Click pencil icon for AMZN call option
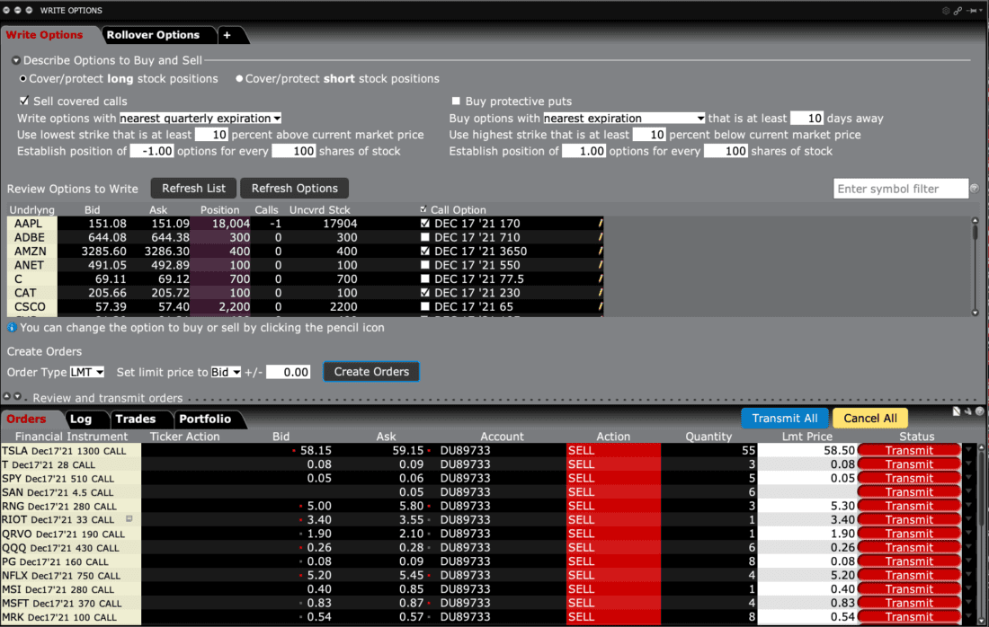Image resolution: width=989 pixels, height=627 pixels. point(601,251)
